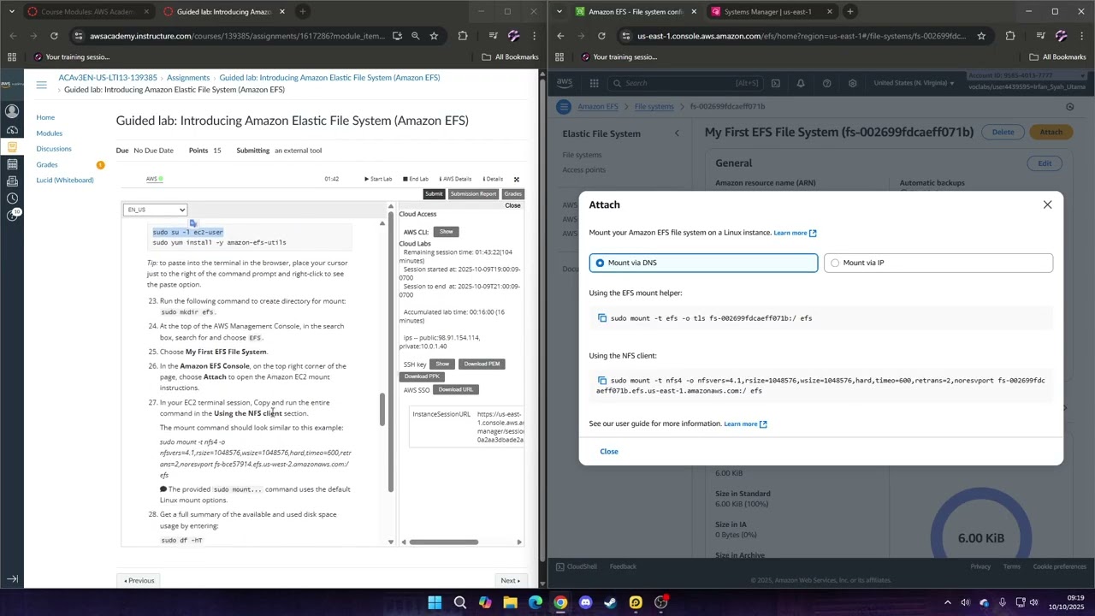Open the Learn more link beside mount instructions
1095x616 pixels.
click(795, 233)
